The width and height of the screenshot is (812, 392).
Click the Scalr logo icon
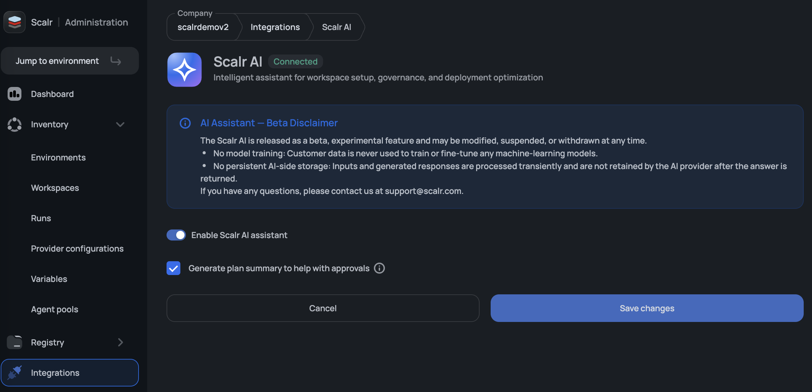(x=15, y=22)
